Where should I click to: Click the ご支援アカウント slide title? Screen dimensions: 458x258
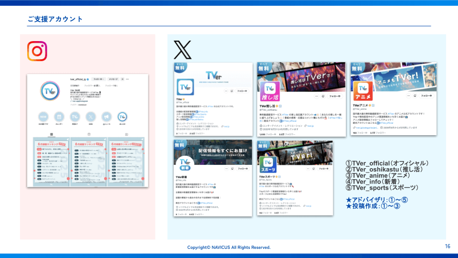pos(55,19)
